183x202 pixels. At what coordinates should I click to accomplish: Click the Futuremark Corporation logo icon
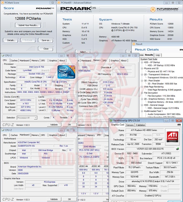pyautogui.click(x=153, y=9)
